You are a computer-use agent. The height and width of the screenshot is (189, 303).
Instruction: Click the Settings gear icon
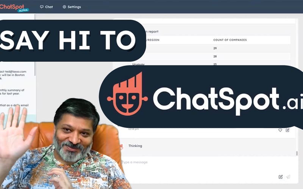[x=64, y=7]
